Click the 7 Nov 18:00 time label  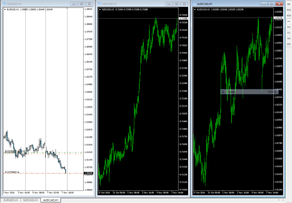[x=68, y=193]
